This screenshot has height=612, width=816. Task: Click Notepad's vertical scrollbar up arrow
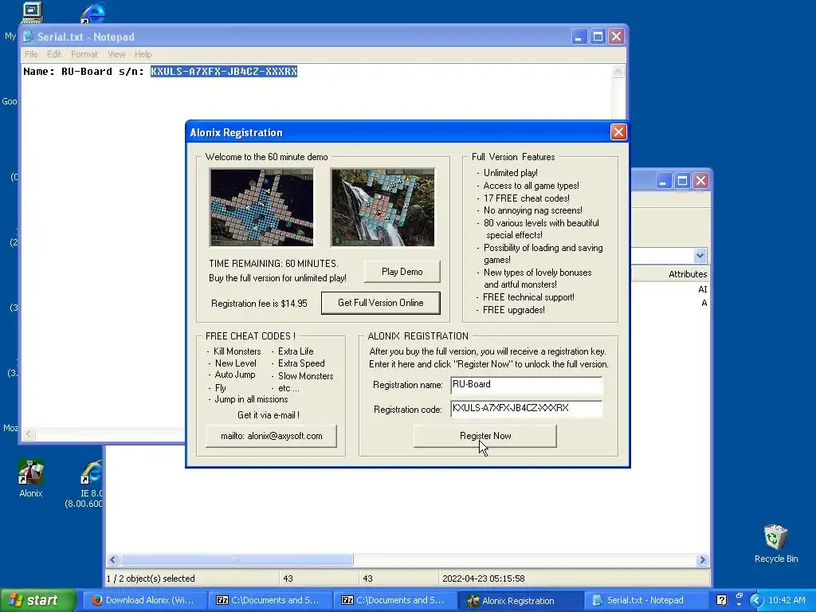618,71
